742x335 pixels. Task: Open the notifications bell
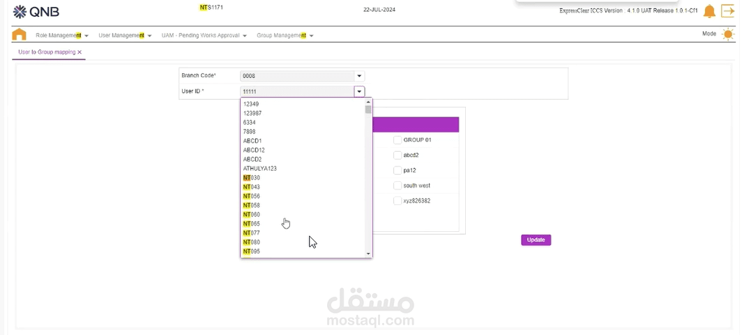point(709,11)
